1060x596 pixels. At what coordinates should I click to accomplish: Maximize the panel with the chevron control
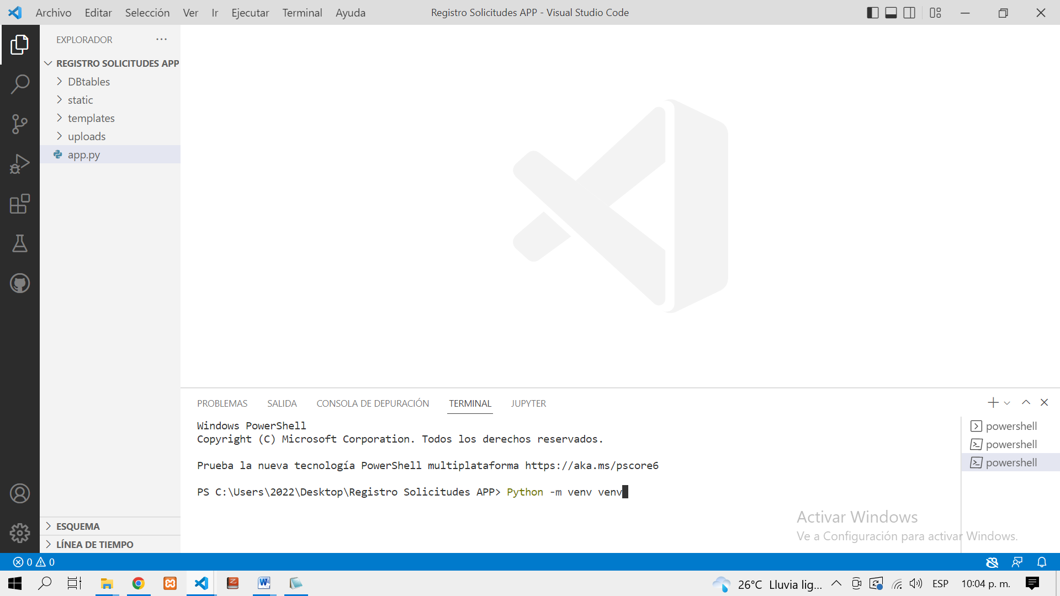click(x=1026, y=402)
